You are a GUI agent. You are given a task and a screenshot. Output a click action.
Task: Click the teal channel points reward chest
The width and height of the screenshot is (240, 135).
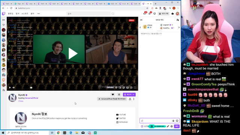coord(151,126)
